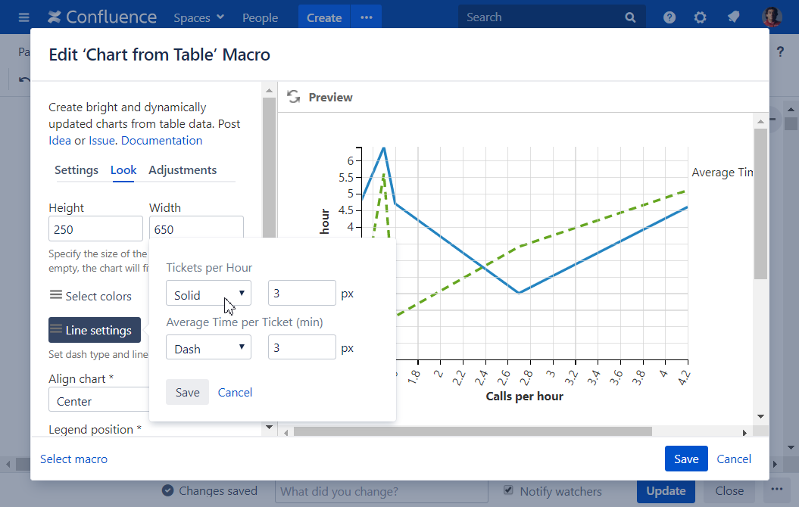Viewport: 799px width, 507px height.
Task: Click the hamburger menu icon
Action: [x=23, y=17]
